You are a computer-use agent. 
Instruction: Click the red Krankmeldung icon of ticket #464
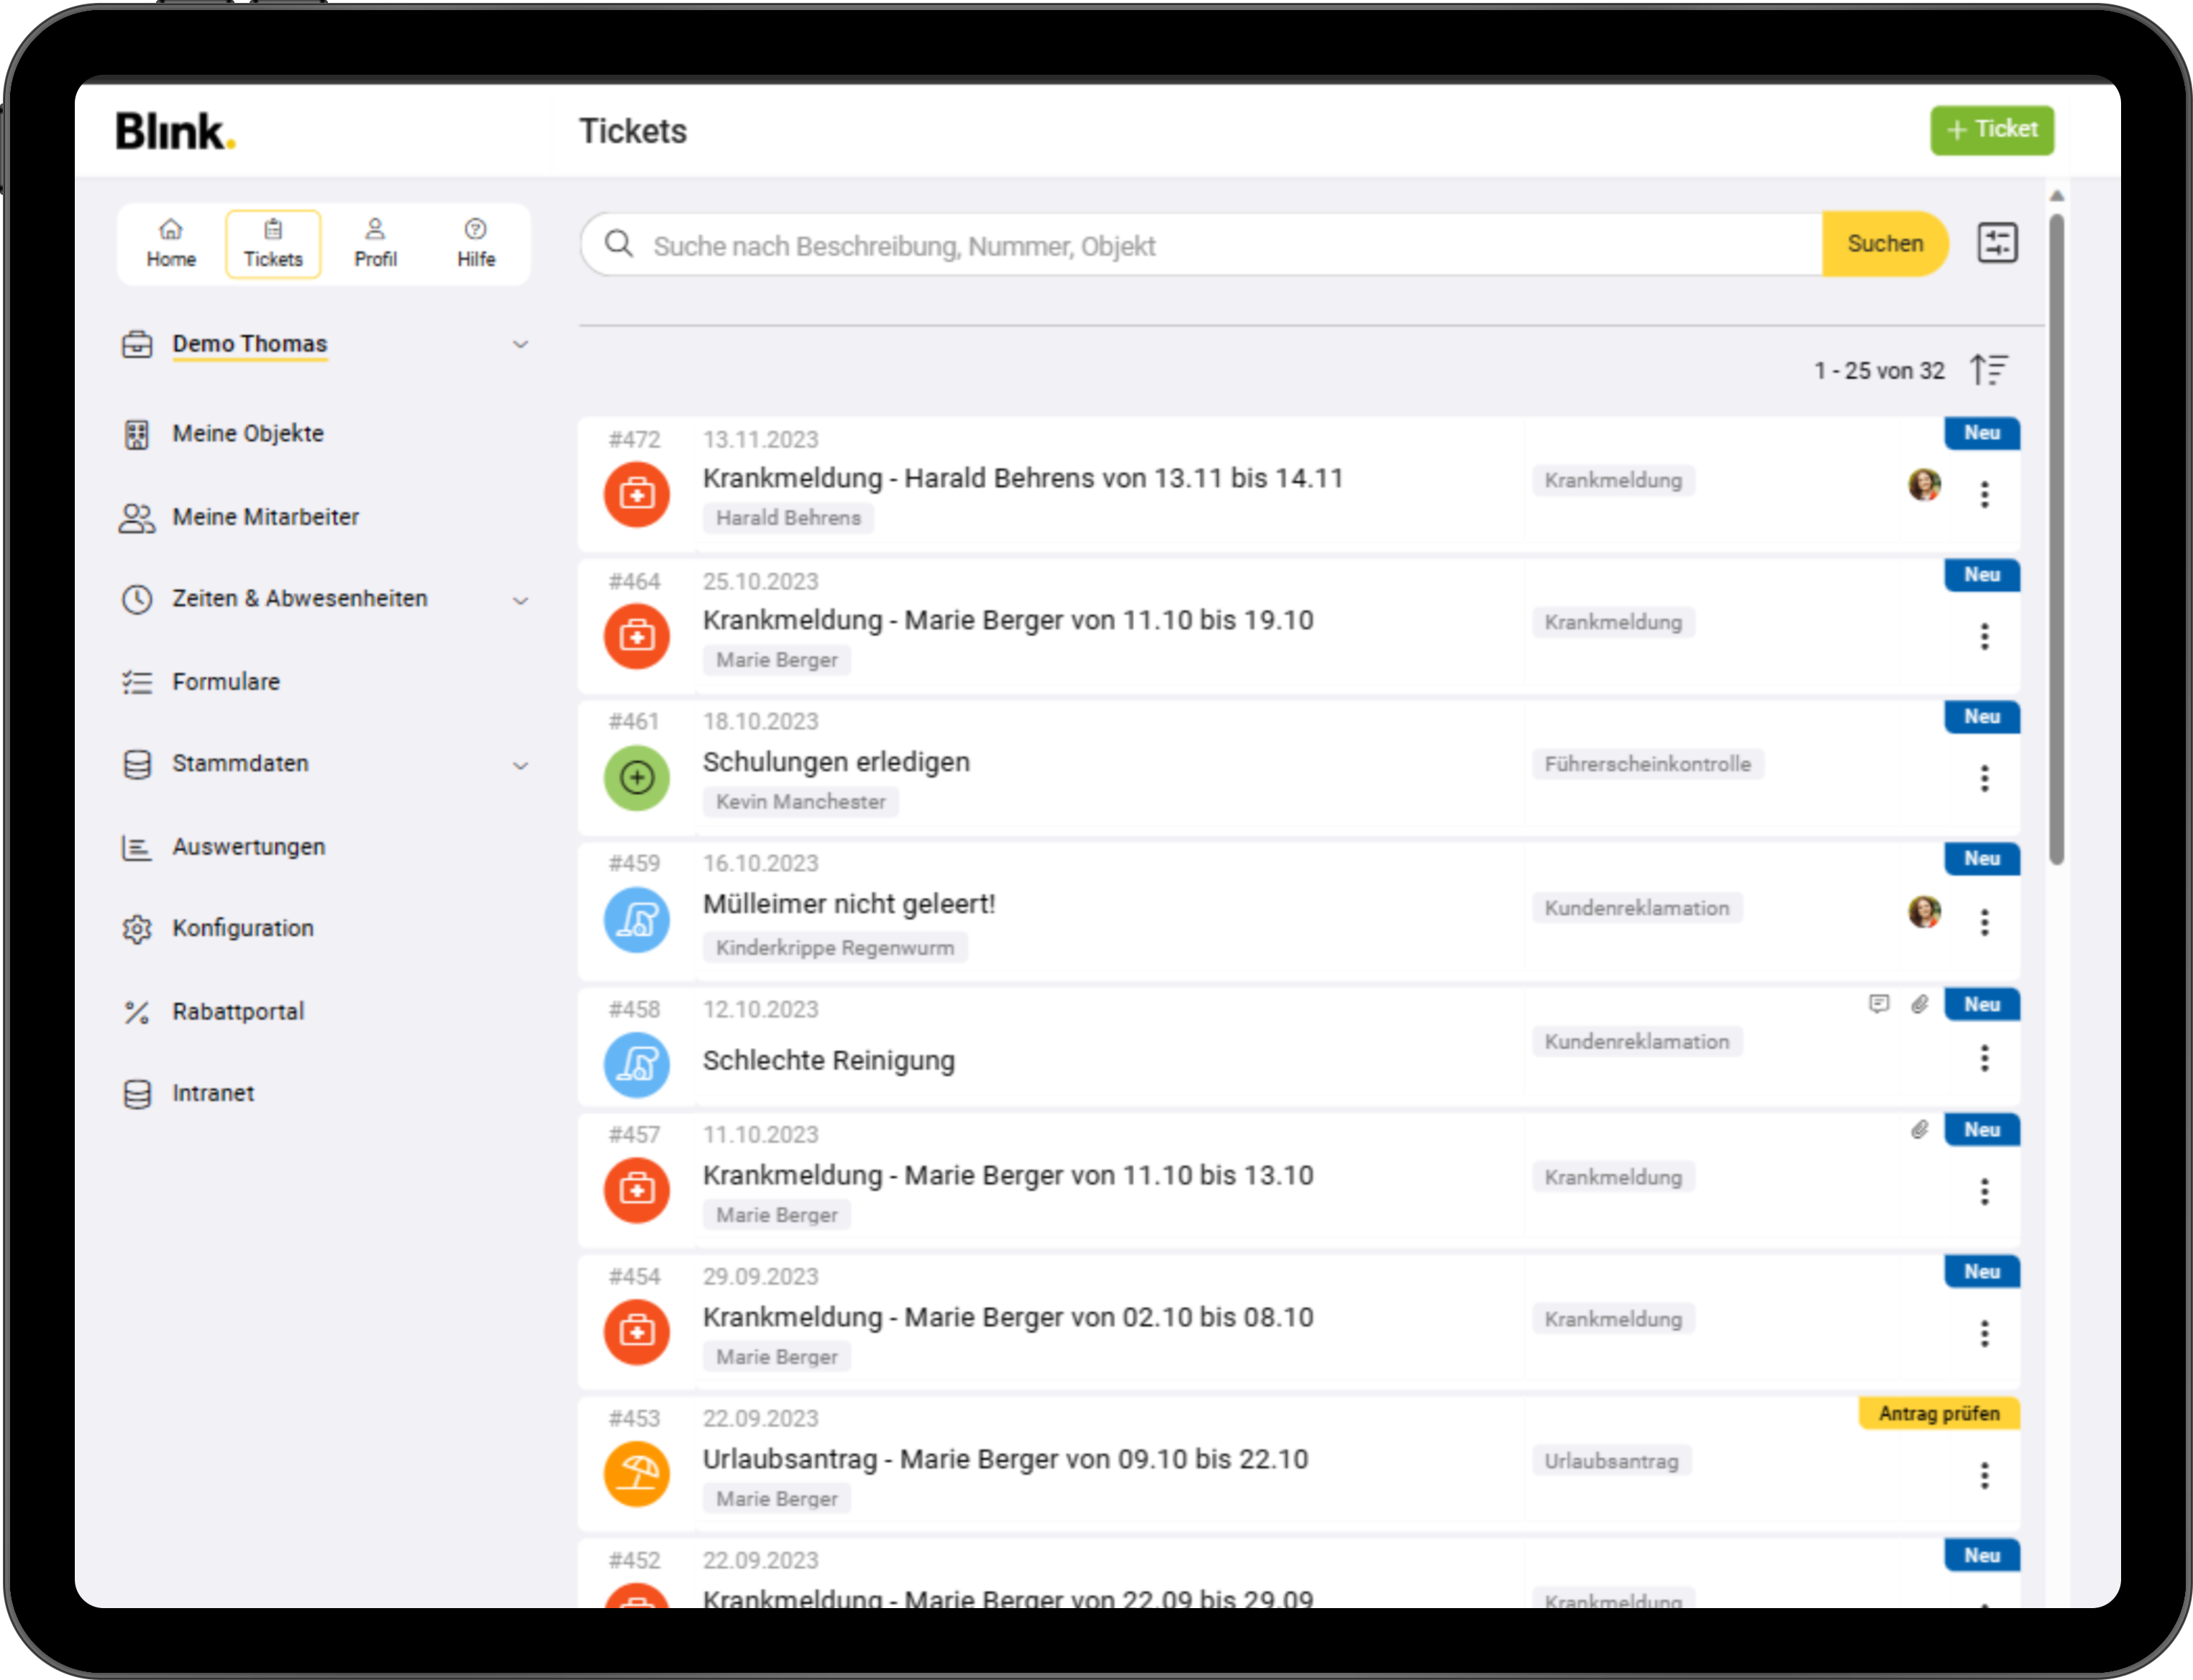(637, 636)
